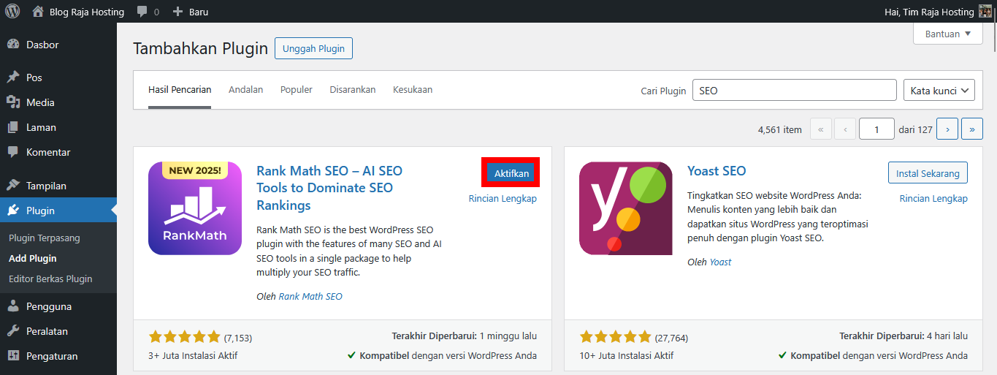The image size is (997, 375).
Task: Open the user avatar in the admin bar
Action: [x=985, y=12]
